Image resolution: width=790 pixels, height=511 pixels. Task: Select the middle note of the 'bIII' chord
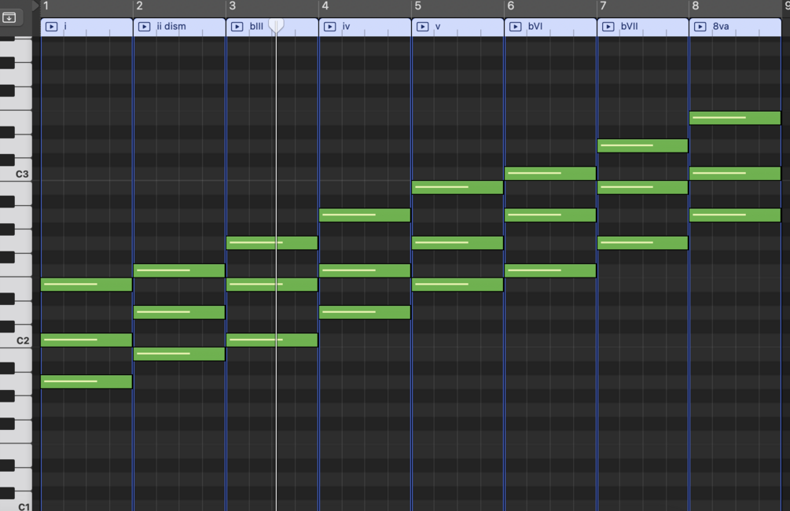272,285
